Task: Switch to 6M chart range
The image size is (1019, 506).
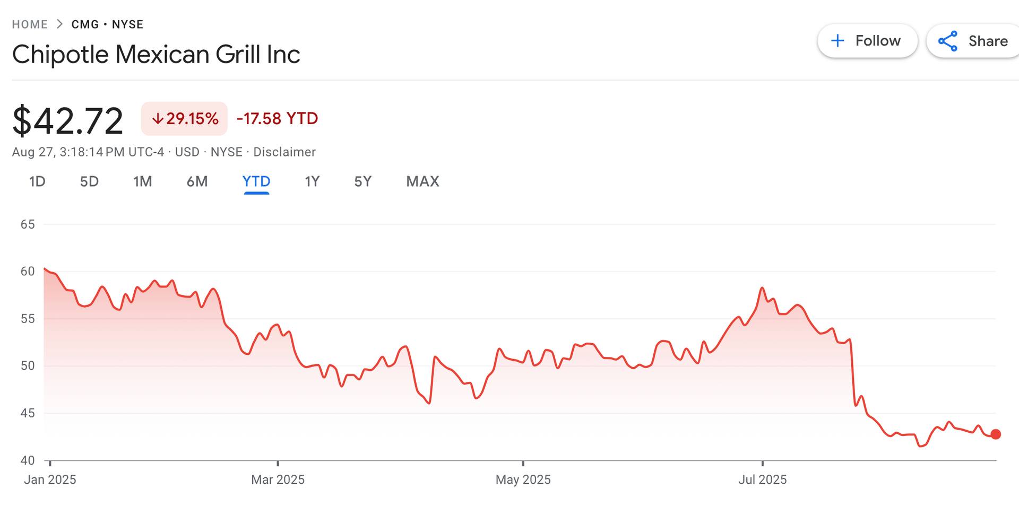Action: tap(197, 181)
